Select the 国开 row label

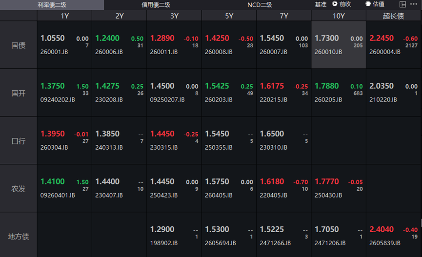point(19,93)
